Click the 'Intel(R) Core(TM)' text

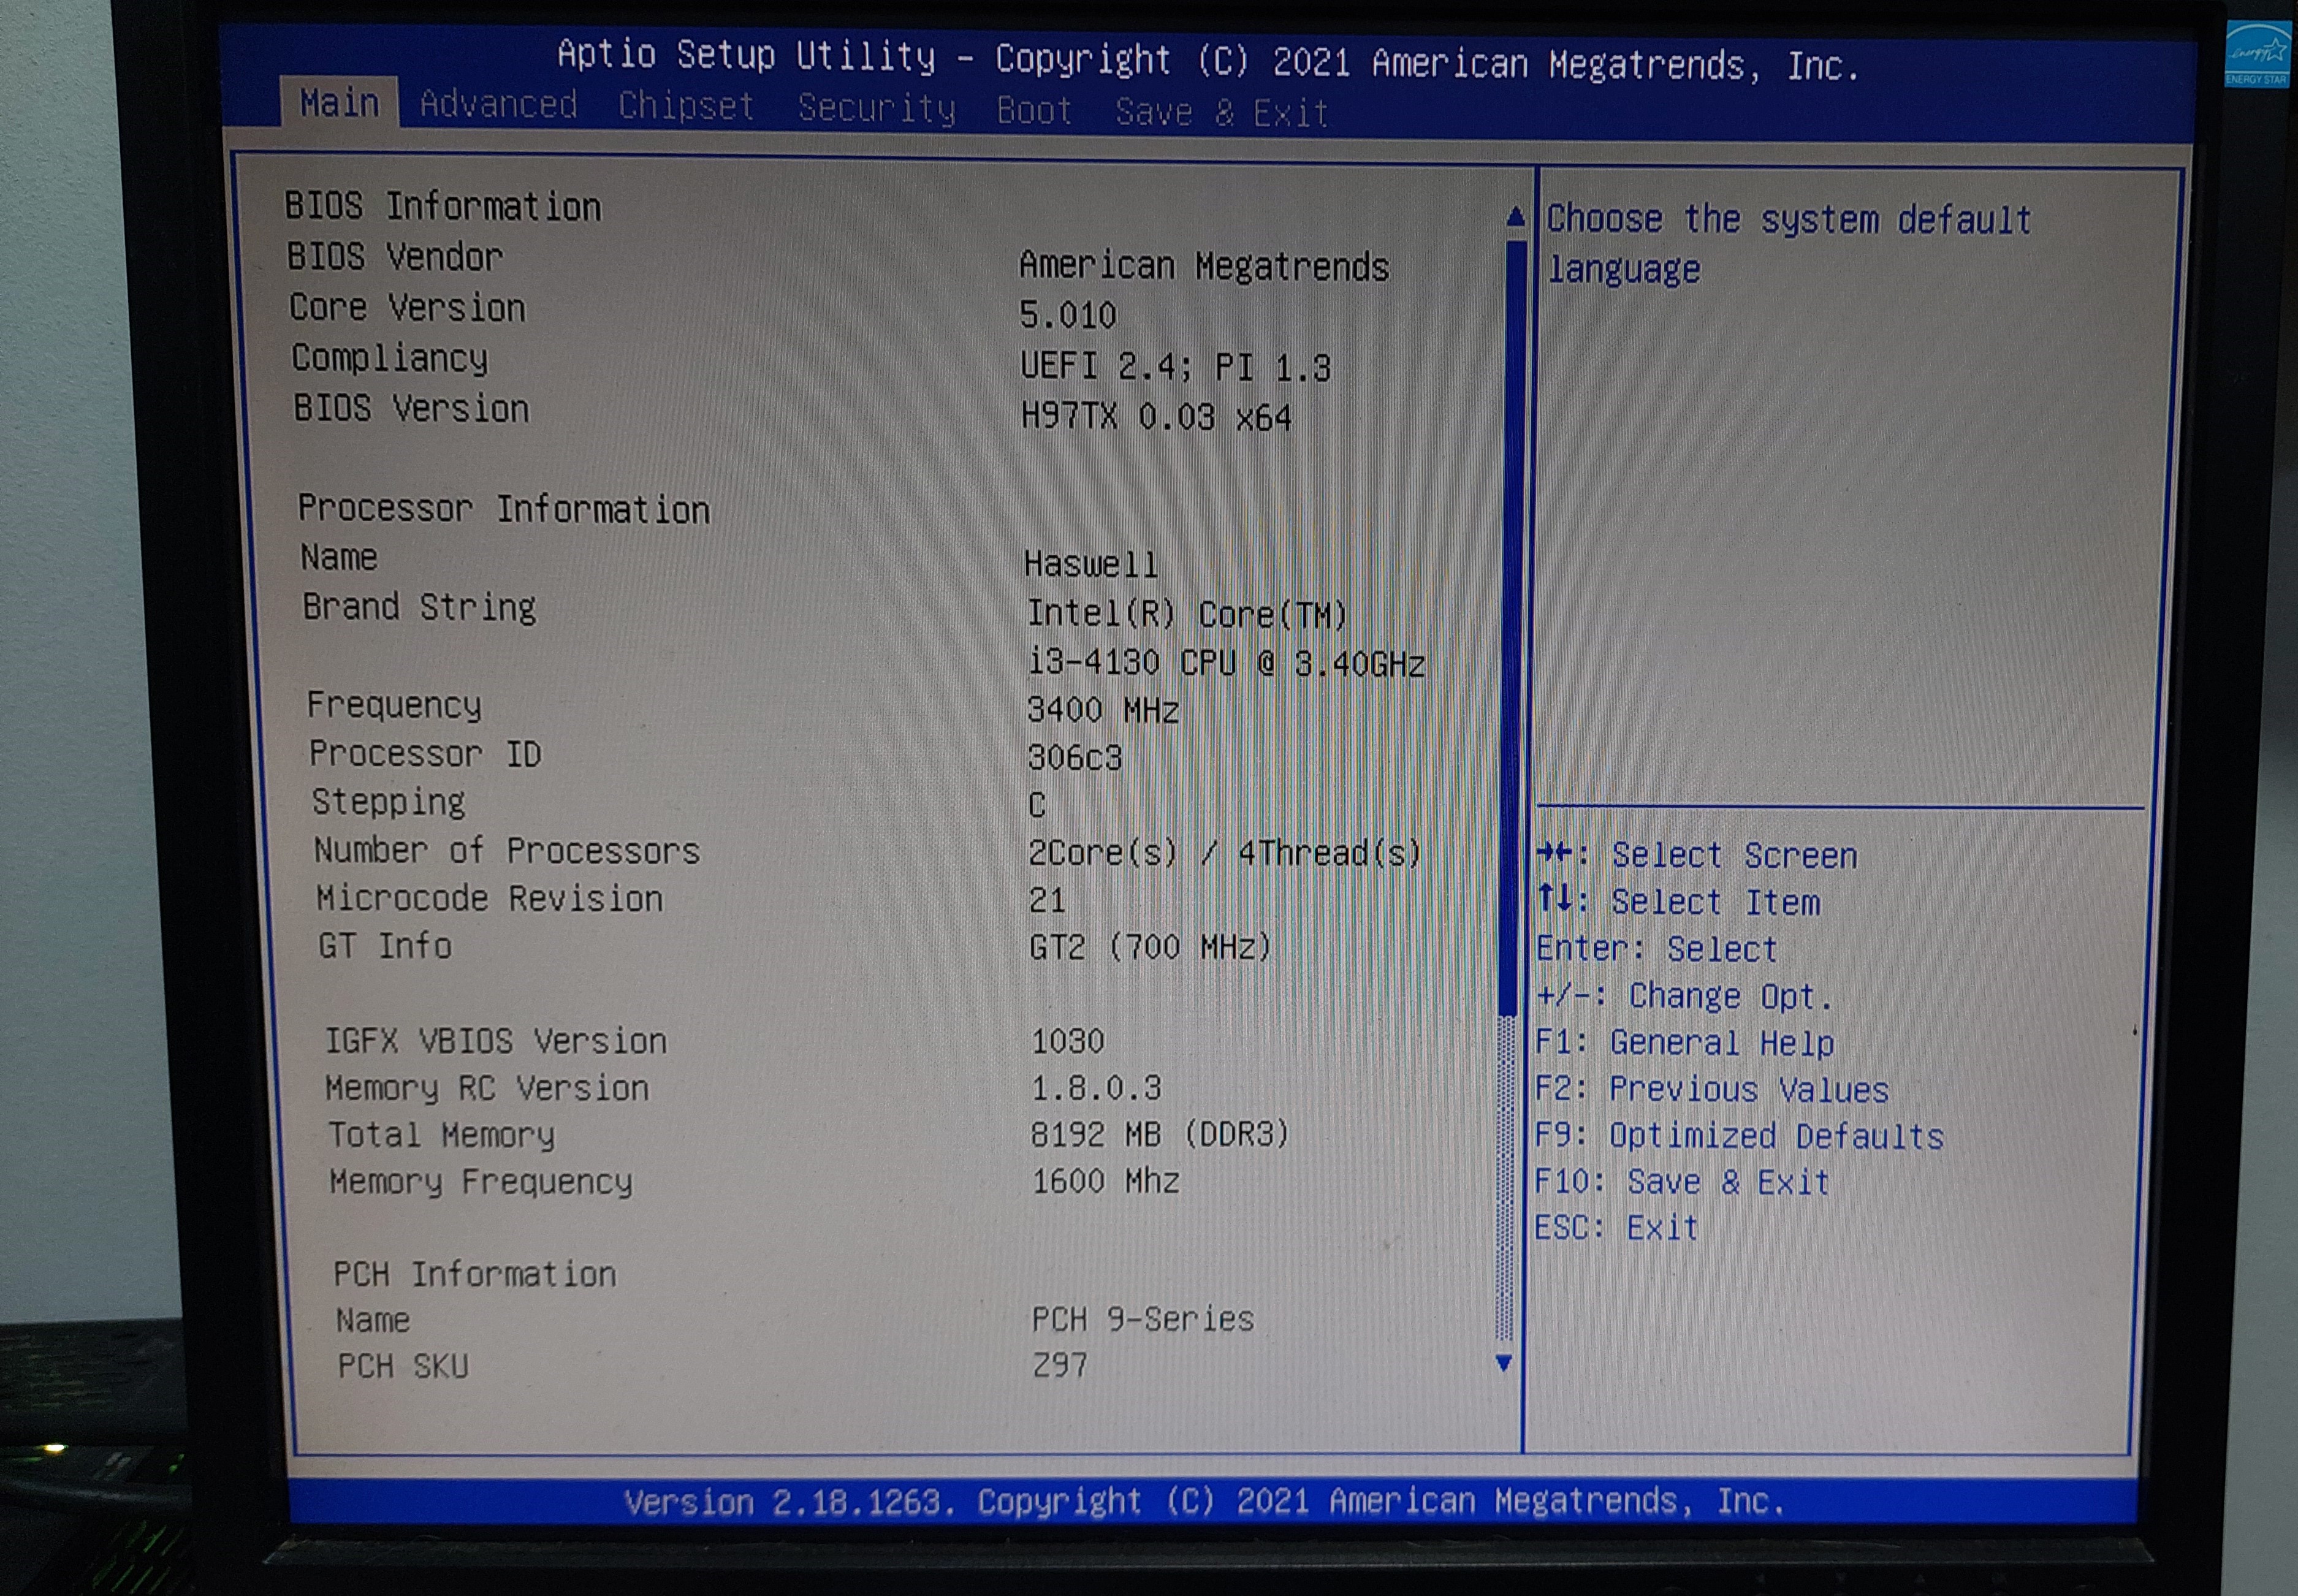pos(1187,614)
